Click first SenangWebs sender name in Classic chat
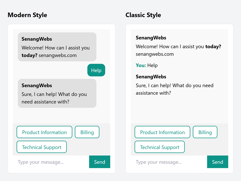Viewport: 241px width, 181px height. (x=151, y=38)
